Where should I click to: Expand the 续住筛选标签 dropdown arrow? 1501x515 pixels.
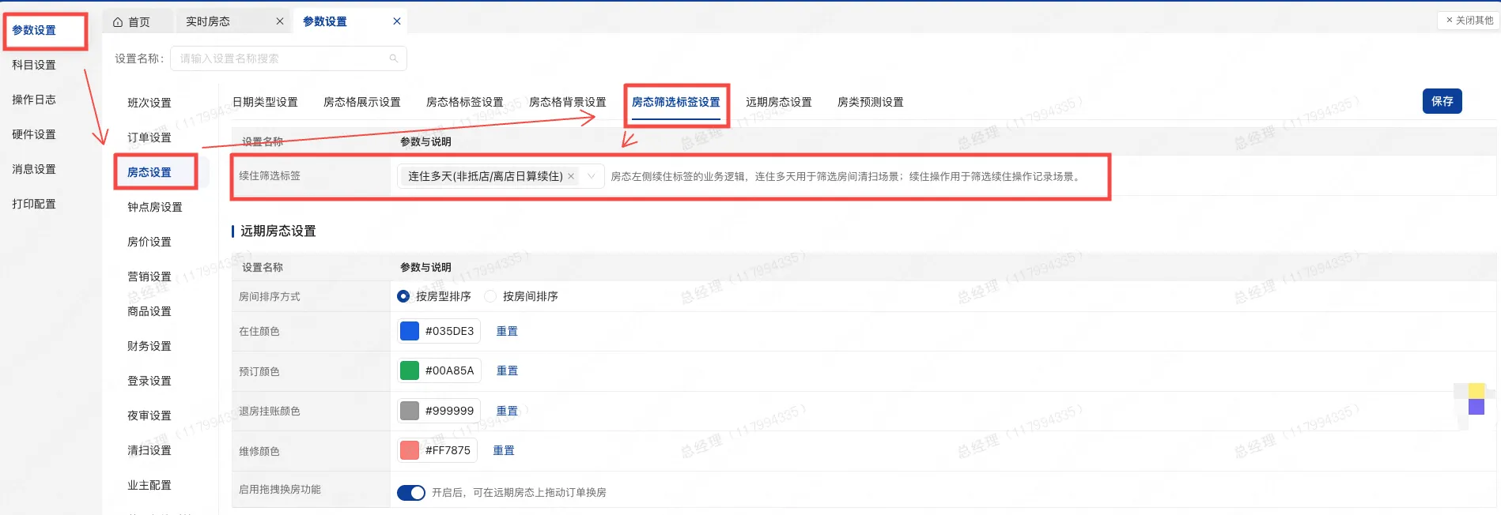[x=592, y=176]
